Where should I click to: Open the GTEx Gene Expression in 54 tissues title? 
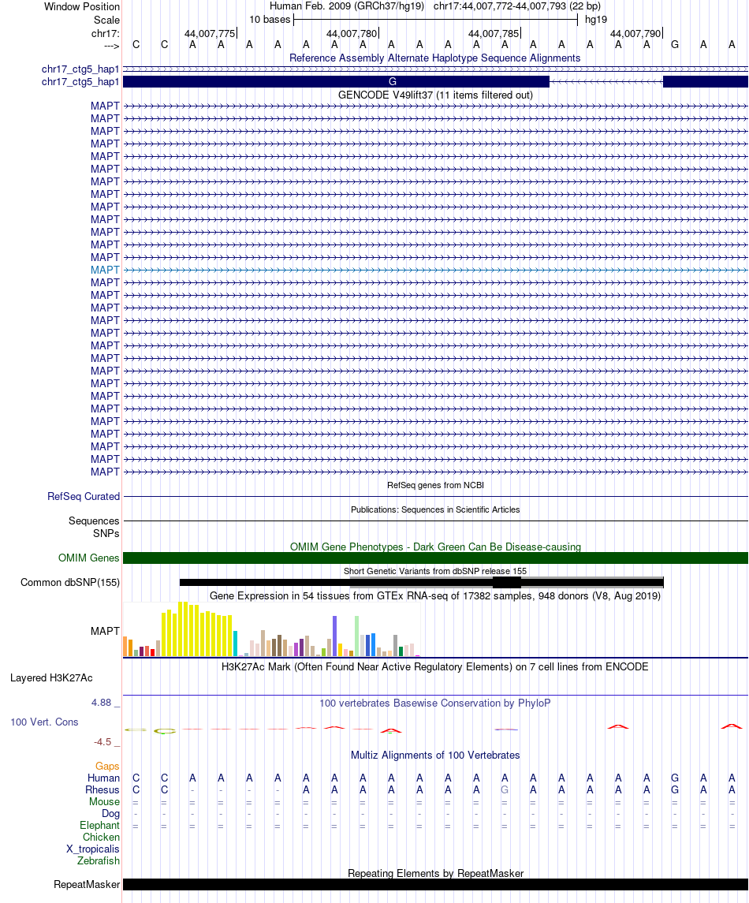pyautogui.click(x=435, y=596)
